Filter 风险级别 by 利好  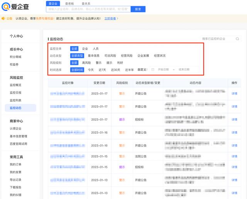tap(120, 62)
